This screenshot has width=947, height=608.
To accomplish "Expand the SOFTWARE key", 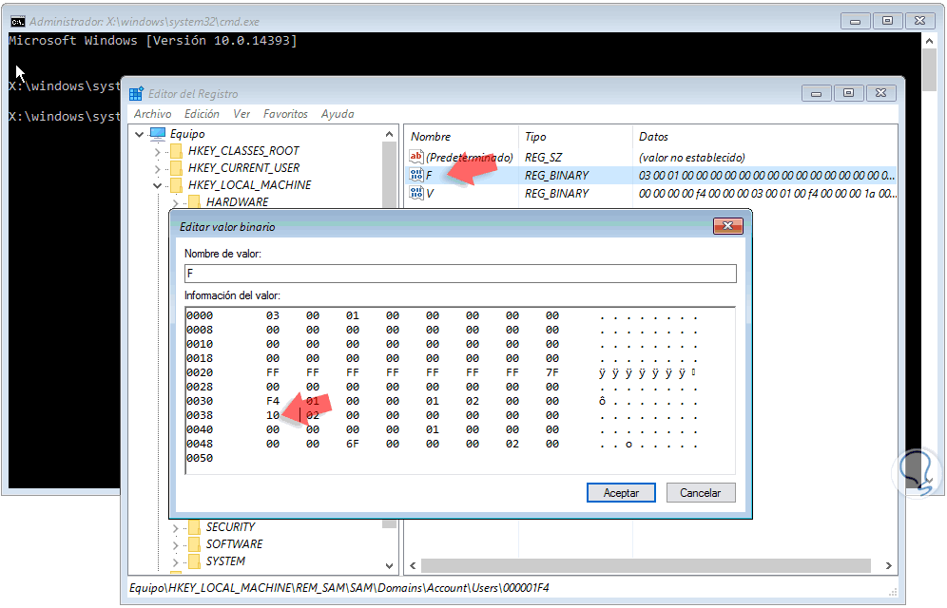I will click(176, 544).
